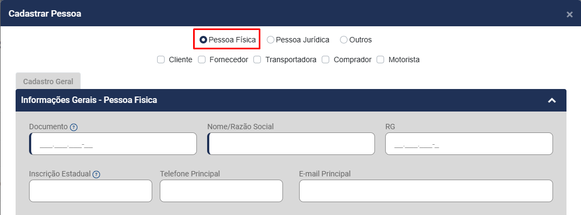The height and width of the screenshot is (215, 581).
Task: Select the E-mail Principal input field
Action: pos(426,191)
